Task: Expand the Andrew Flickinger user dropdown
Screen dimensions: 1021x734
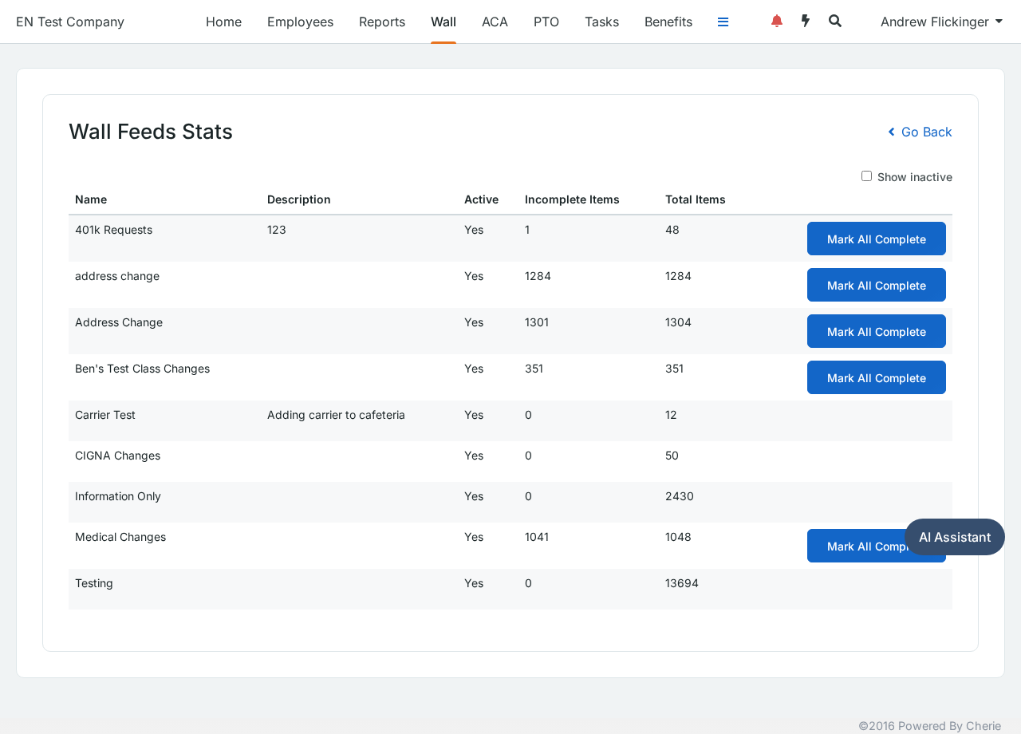Action: [x=941, y=22]
